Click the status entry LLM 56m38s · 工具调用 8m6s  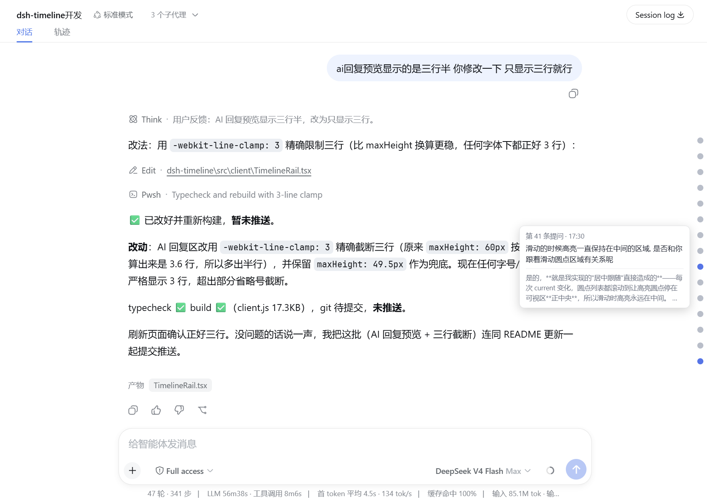pos(254,493)
